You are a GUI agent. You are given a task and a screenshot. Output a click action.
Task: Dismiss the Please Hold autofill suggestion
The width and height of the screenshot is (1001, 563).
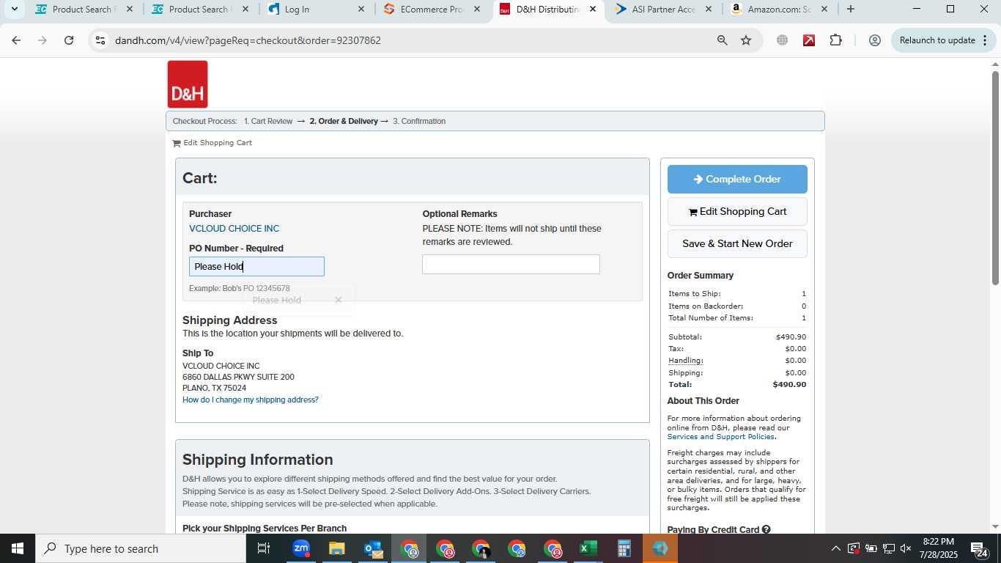tap(338, 300)
